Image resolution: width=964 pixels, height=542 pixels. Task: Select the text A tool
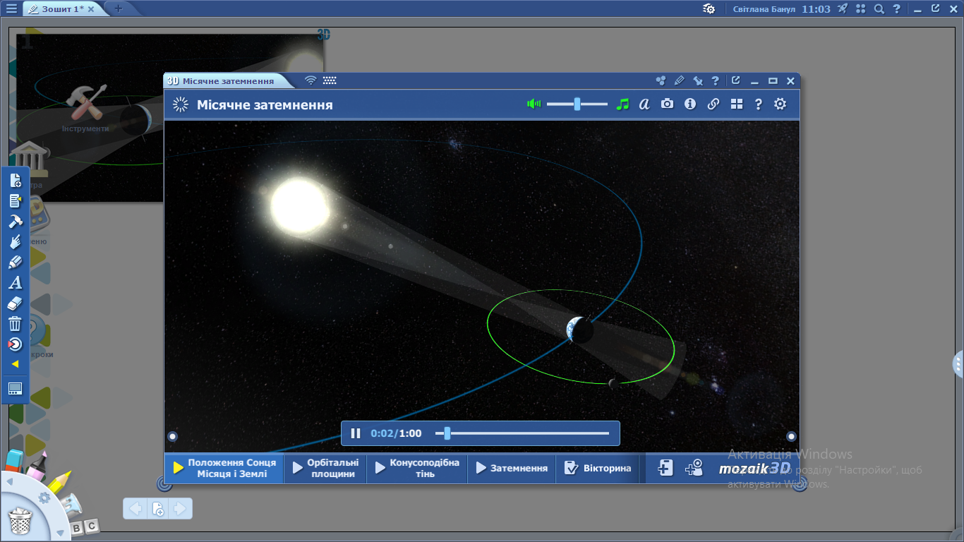(16, 283)
